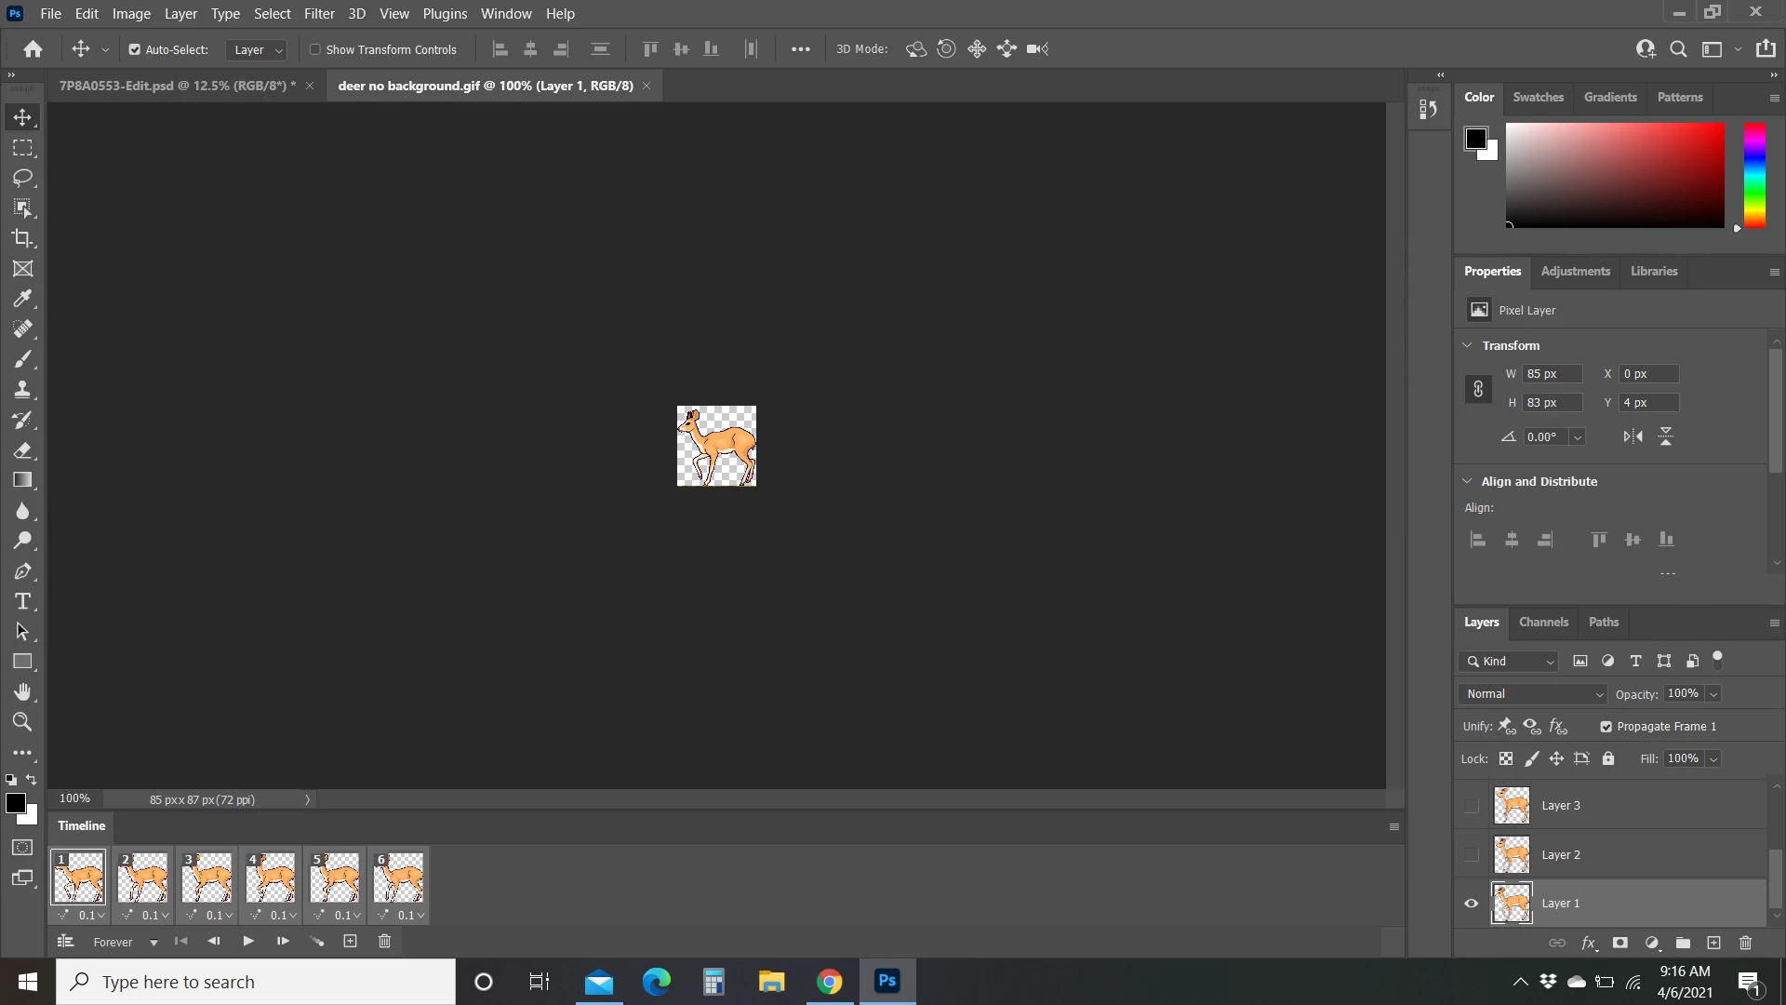Uncheck the Auto-Select checkbox
The width and height of the screenshot is (1786, 1005).
click(134, 49)
